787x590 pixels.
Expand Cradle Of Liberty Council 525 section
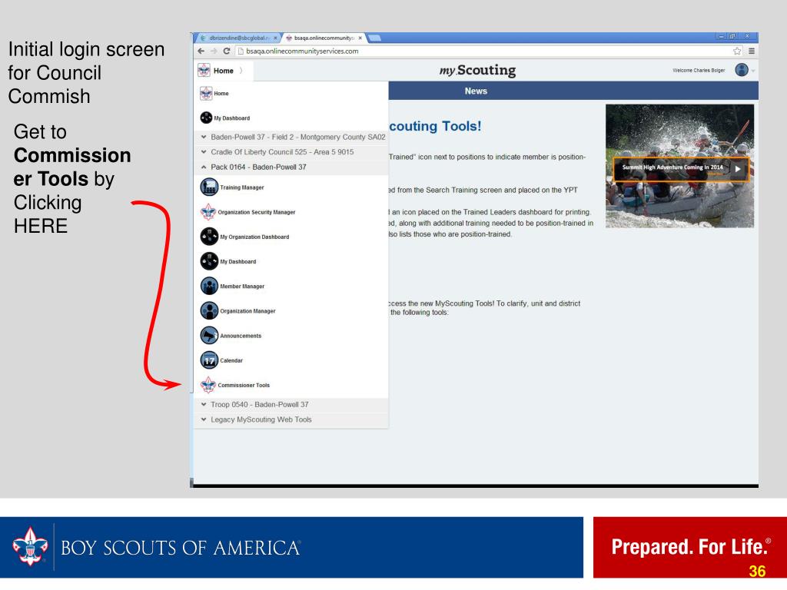coord(291,152)
